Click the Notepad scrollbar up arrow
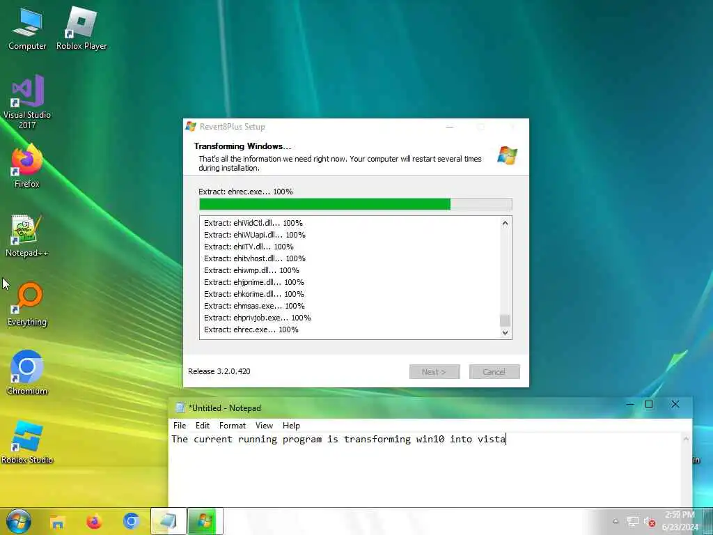The width and height of the screenshot is (713, 535). tap(686, 439)
